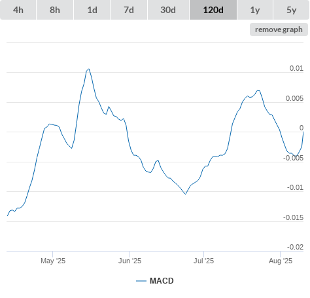Click the May '25 axis label
This screenshot has width=310, height=298.
tap(53, 261)
